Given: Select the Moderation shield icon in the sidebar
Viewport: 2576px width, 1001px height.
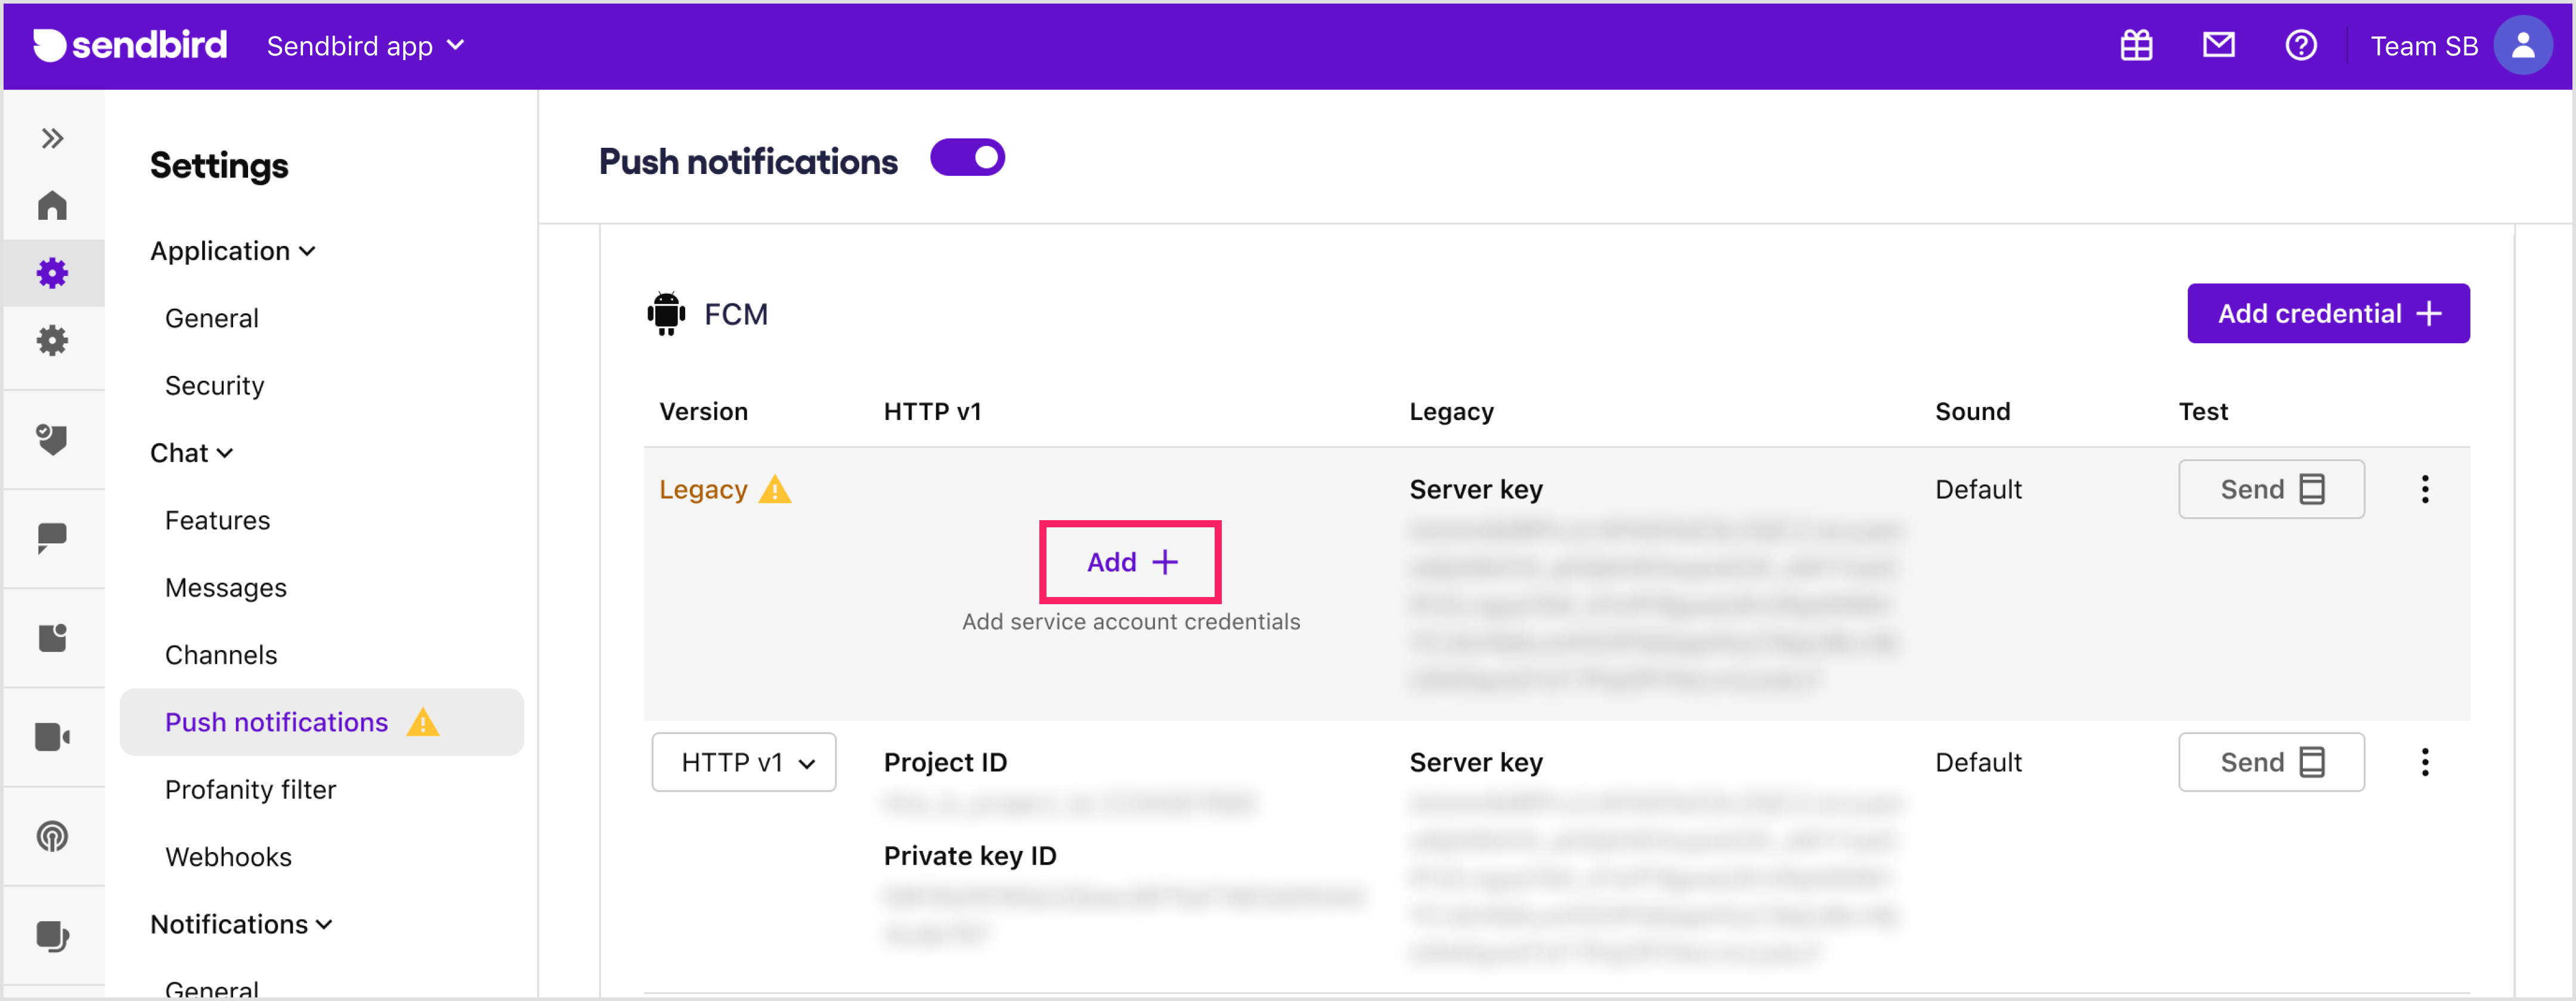Looking at the screenshot, I should [52, 440].
